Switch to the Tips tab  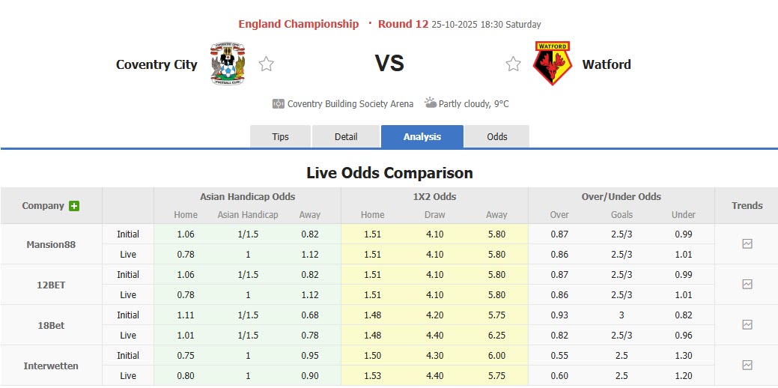point(280,137)
